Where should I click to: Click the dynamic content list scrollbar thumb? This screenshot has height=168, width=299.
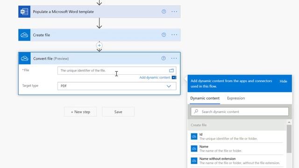[x=289, y=139]
